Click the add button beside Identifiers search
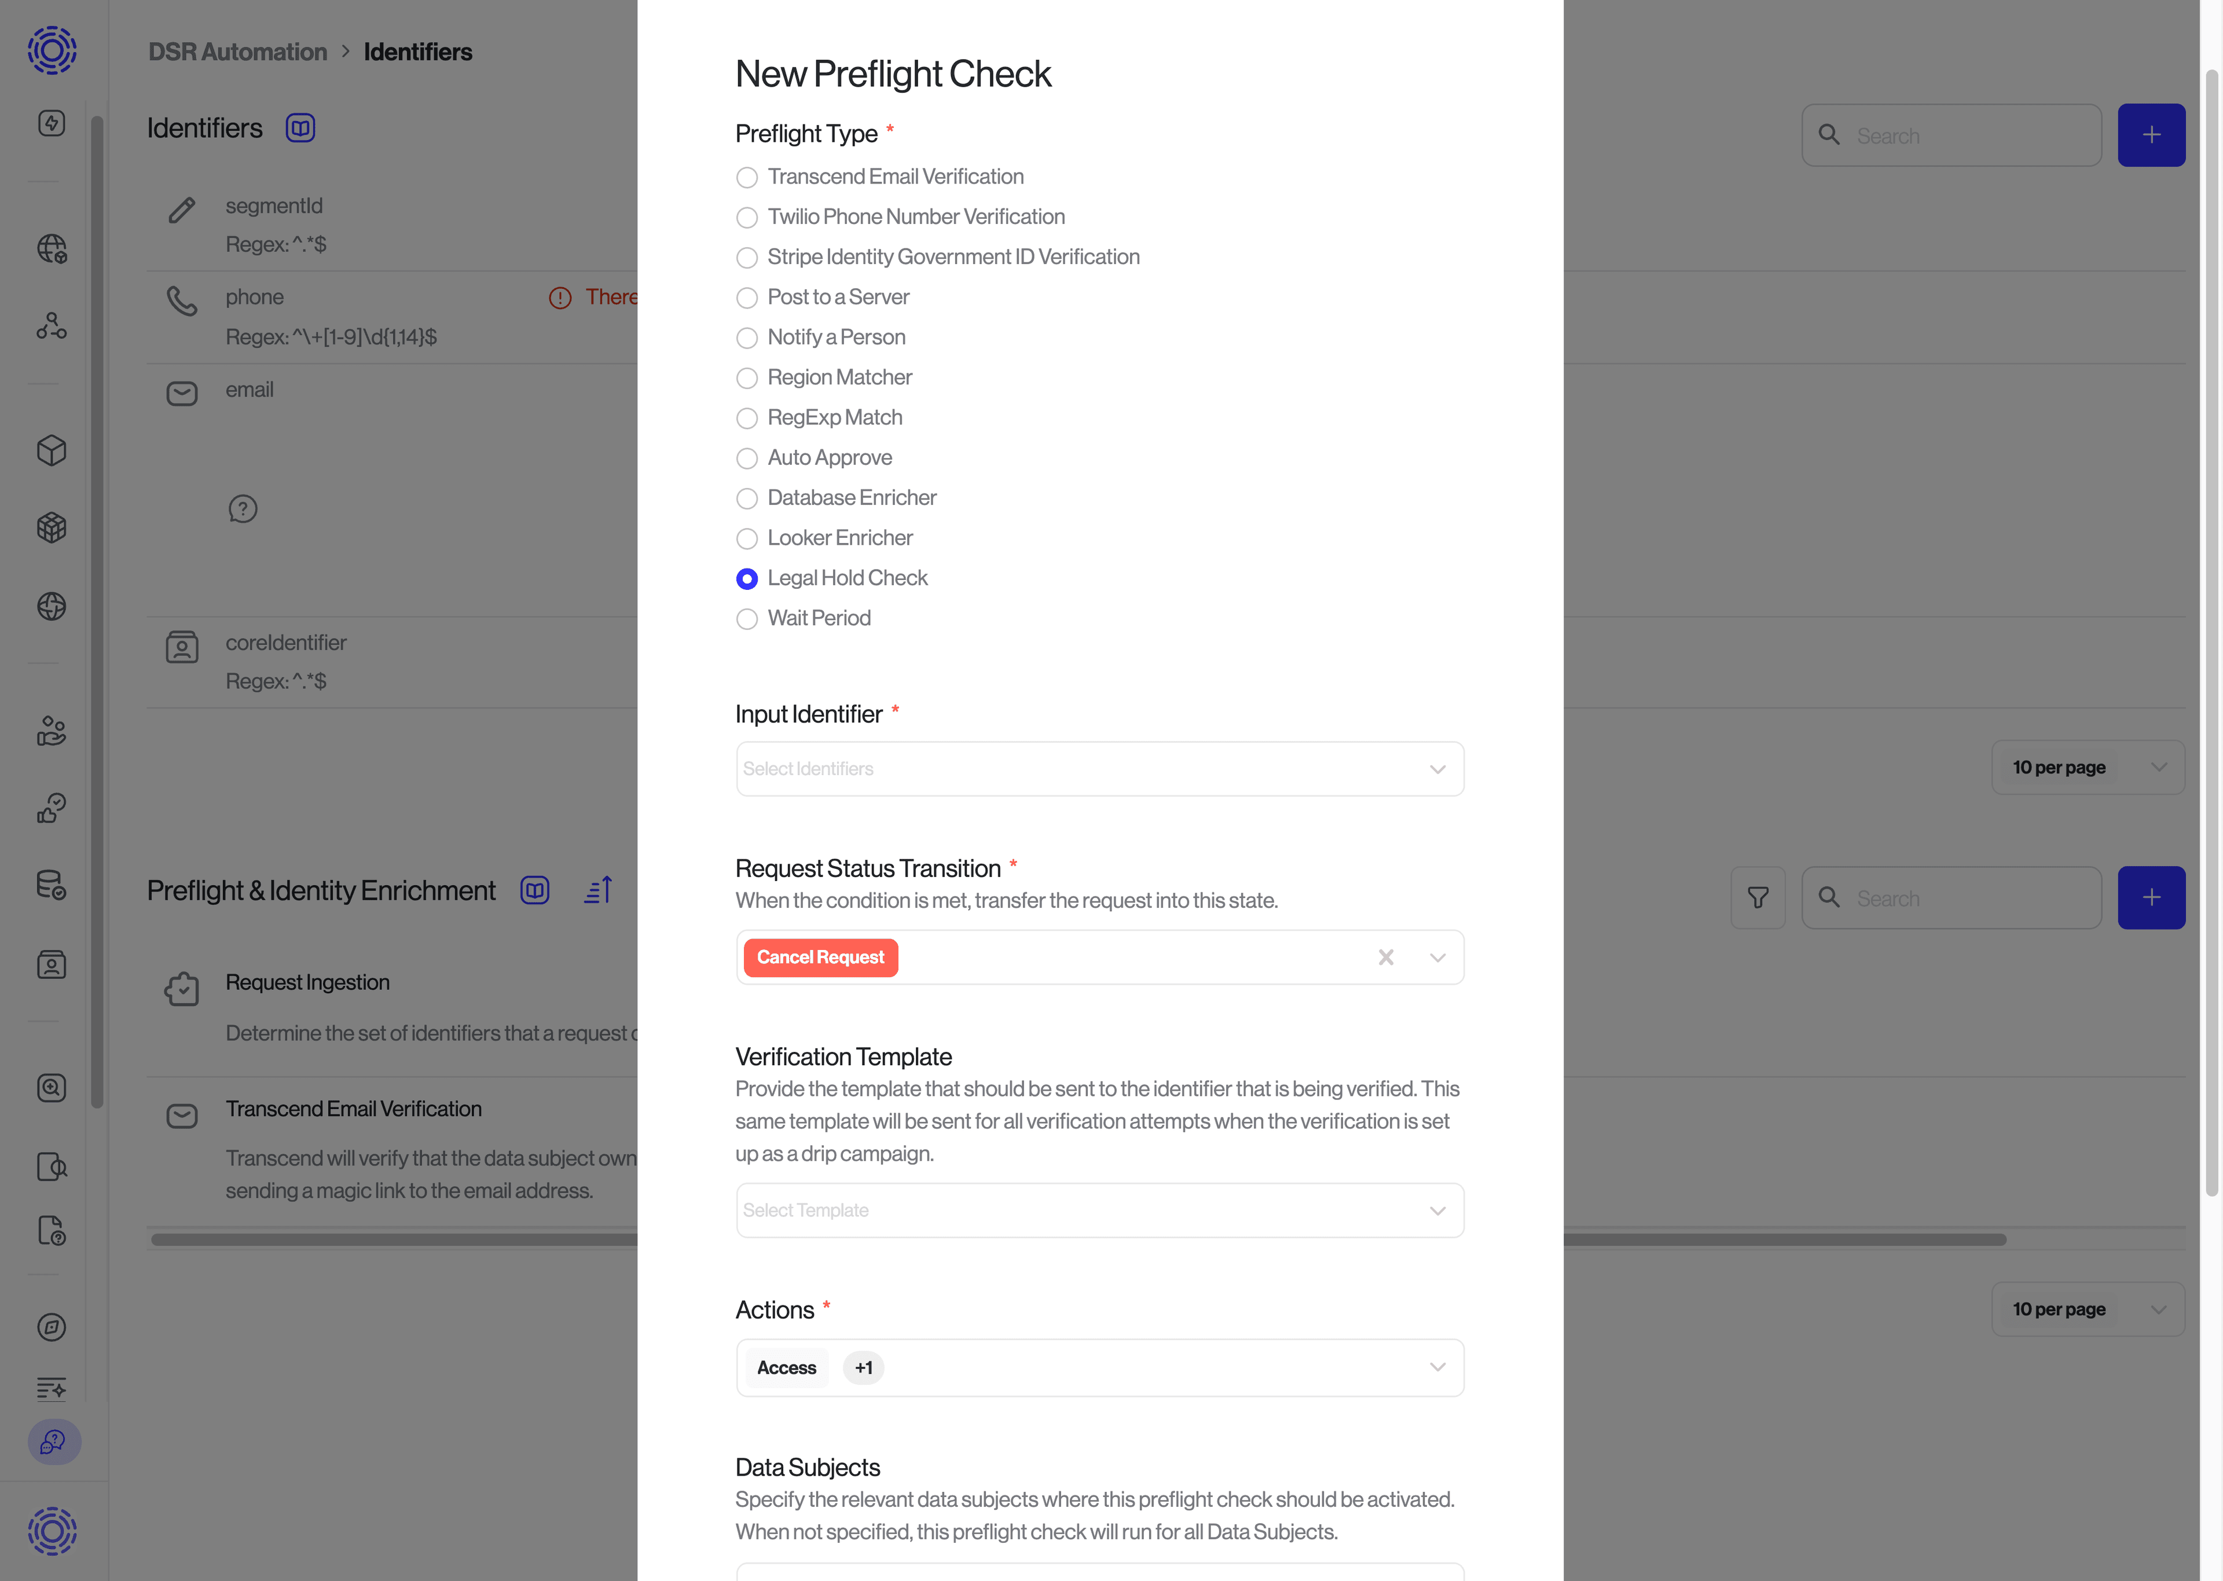Image resolution: width=2223 pixels, height=1581 pixels. point(2151,135)
